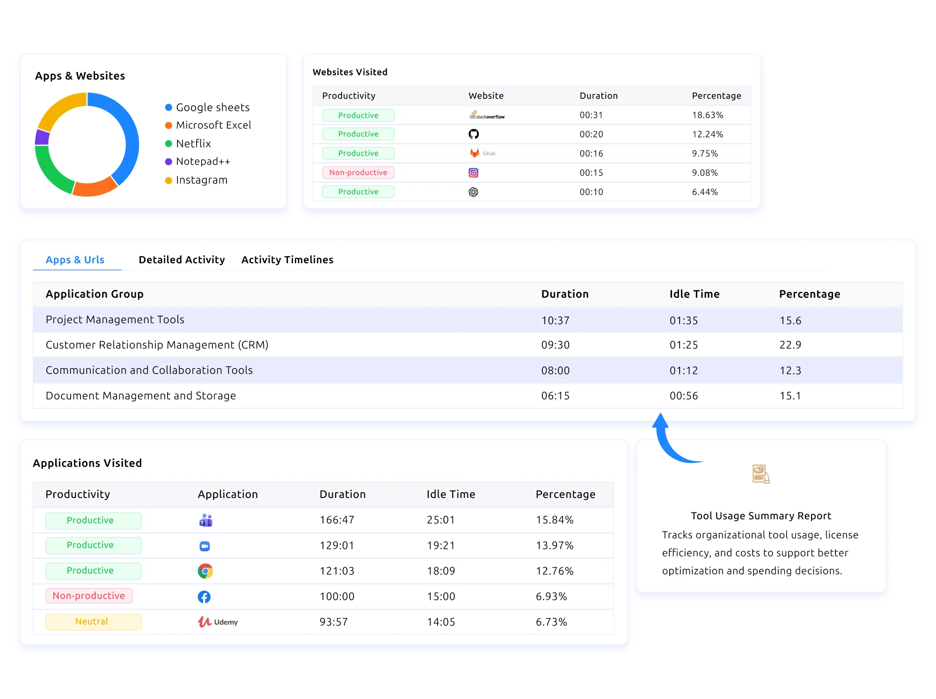Open the Activity Timelines tab
The width and height of the screenshot is (936, 699).
point(287,260)
